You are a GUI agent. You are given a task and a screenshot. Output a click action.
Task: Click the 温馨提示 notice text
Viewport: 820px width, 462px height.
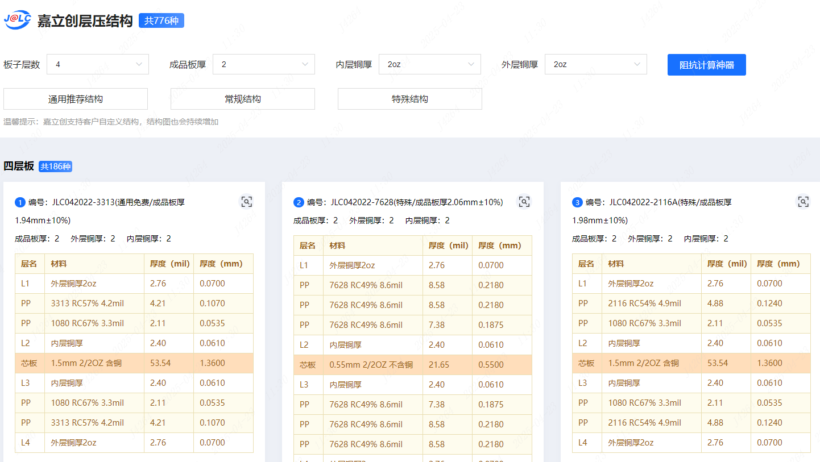111,122
